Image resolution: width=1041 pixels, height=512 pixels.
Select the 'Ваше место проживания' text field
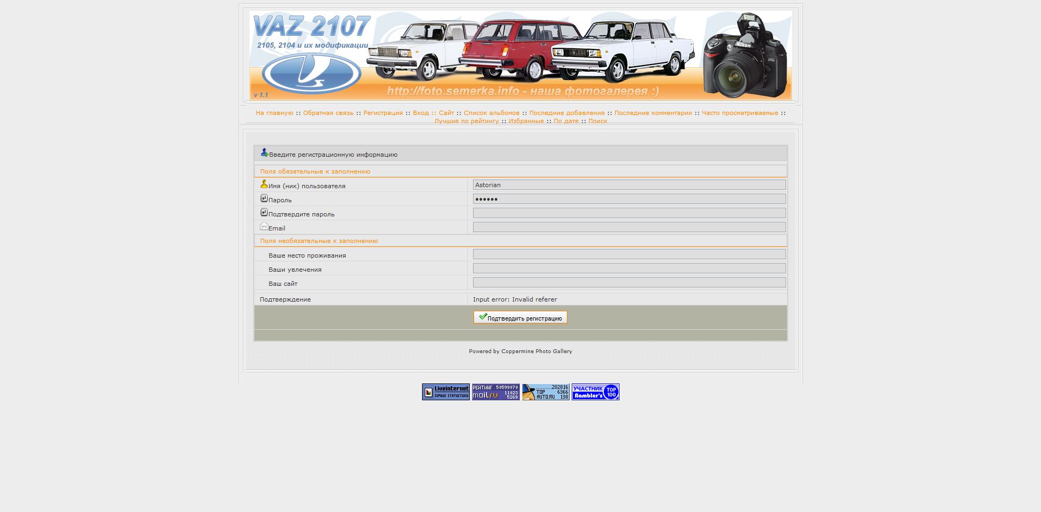(x=629, y=254)
